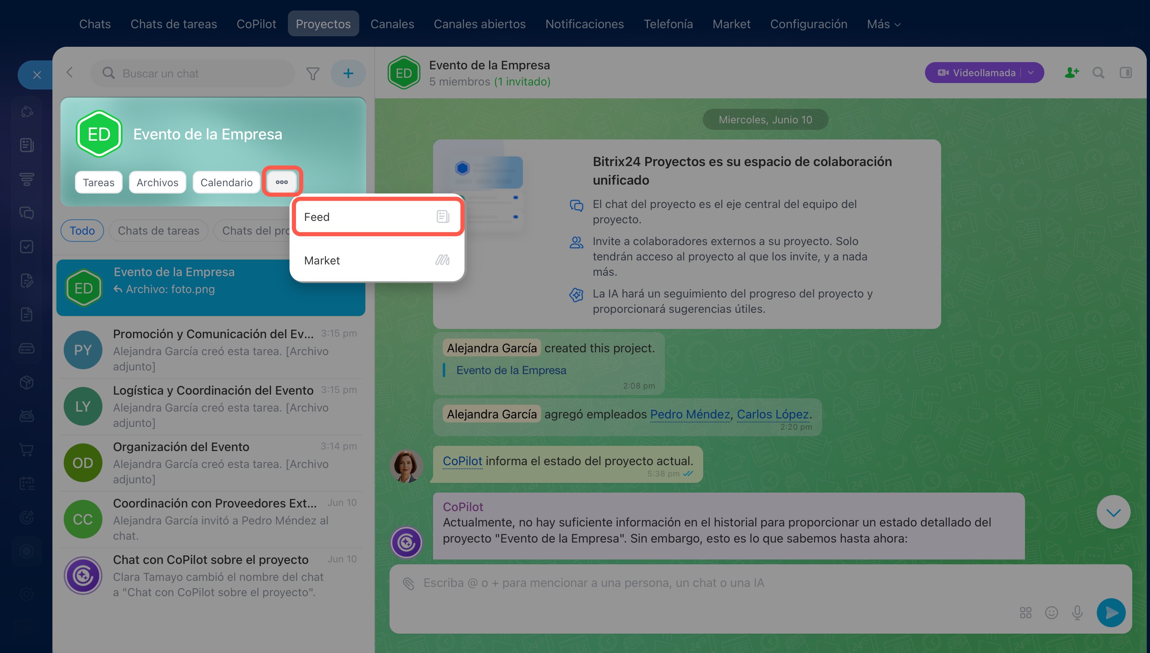Record a voice message with microphone icon
The image size is (1150, 653).
pyautogui.click(x=1077, y=613)
